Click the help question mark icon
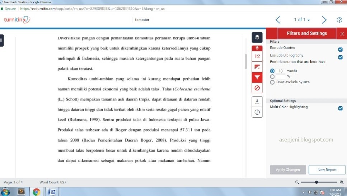The height and width of the screenshot is (196, 347). (339, 20)
